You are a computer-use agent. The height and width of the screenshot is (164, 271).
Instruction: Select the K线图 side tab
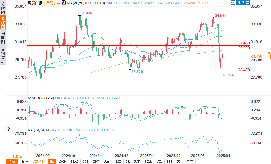click(x=3, y=23)
